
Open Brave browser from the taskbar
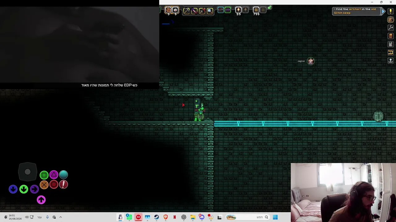(x=166, y=217)
